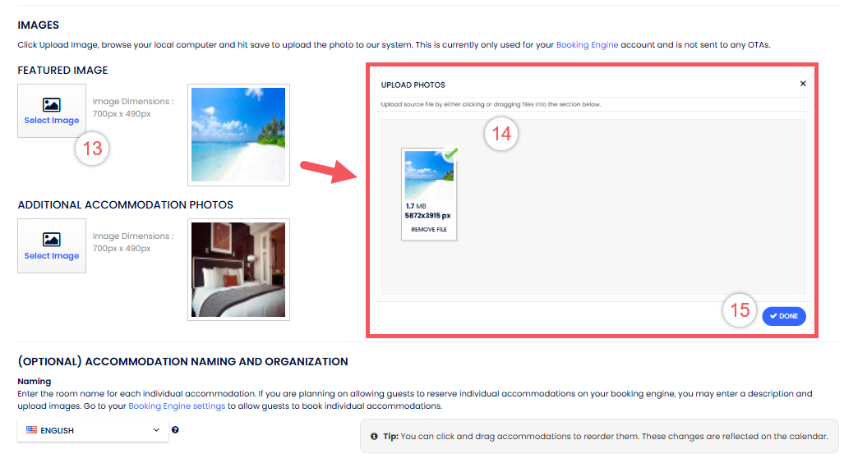The image size is (844, 463).
Task: Close the Upload Photos dialog
Action: coord(803,84)
